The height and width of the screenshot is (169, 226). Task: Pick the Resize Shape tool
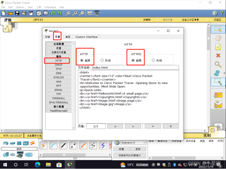click(218, 82)
